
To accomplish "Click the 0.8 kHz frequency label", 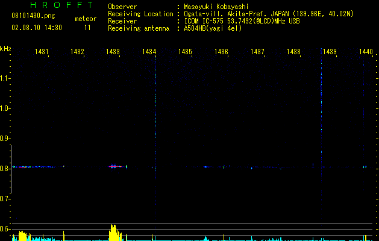I will 5,169.
